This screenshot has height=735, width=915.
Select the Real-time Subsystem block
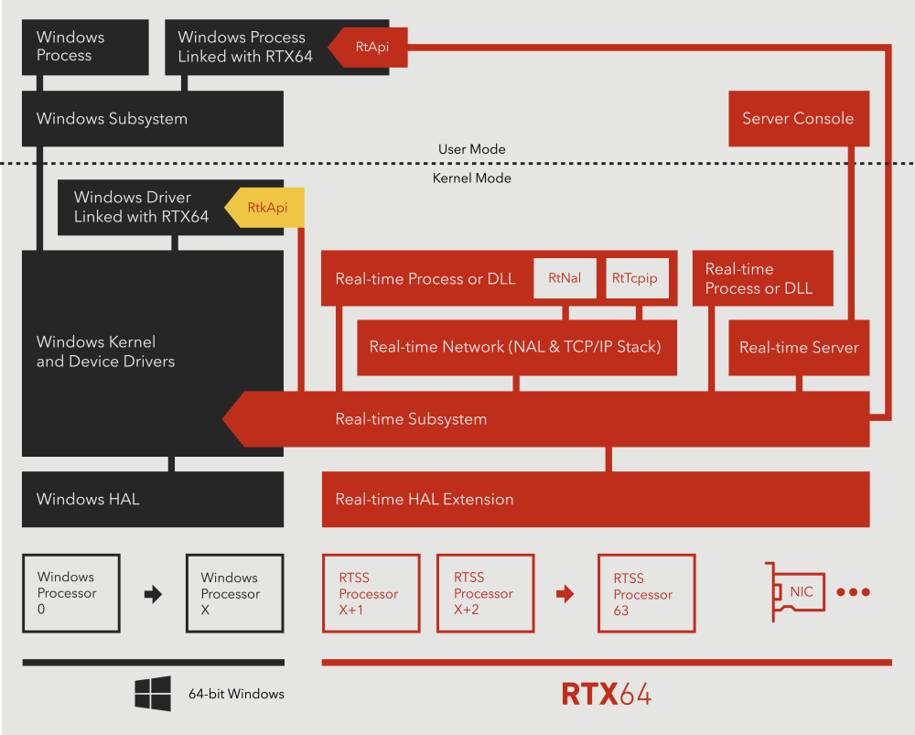click(546, 419)
